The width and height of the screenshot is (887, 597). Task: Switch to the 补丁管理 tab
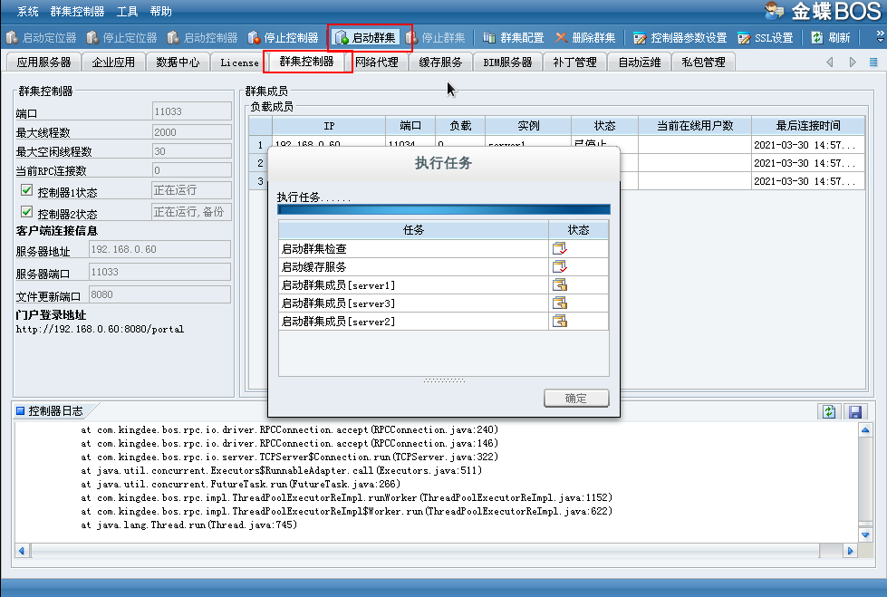(574, 62)
